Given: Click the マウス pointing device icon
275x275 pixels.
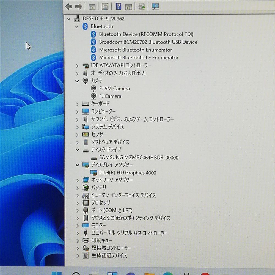Looking at the screenshot, I should [x=86, y=218].
